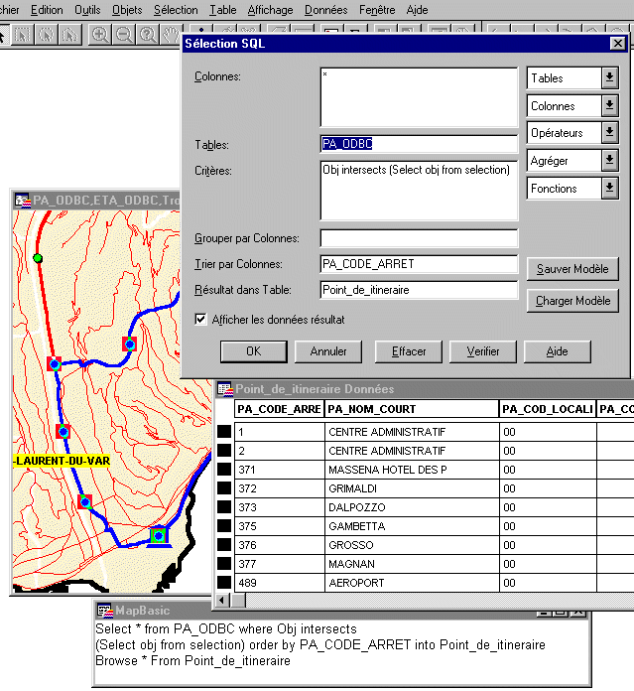Click the green dot on the red route
This screenshot has height=691, width=634.
pyautogui.click(x=38, y=258)
